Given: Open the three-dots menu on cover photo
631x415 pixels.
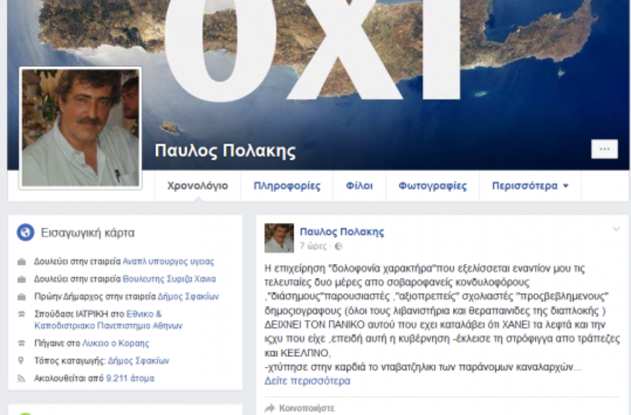Looking at the screenshot, I should coord(604,149).
